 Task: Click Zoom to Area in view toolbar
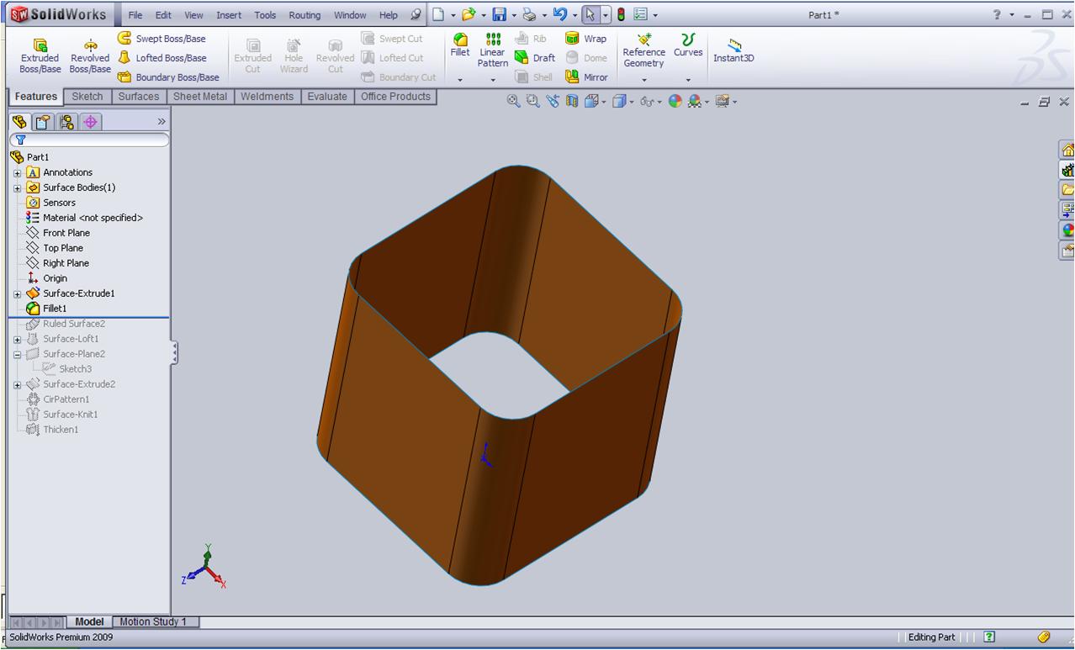pyautogui.click(x=532, y=101)
